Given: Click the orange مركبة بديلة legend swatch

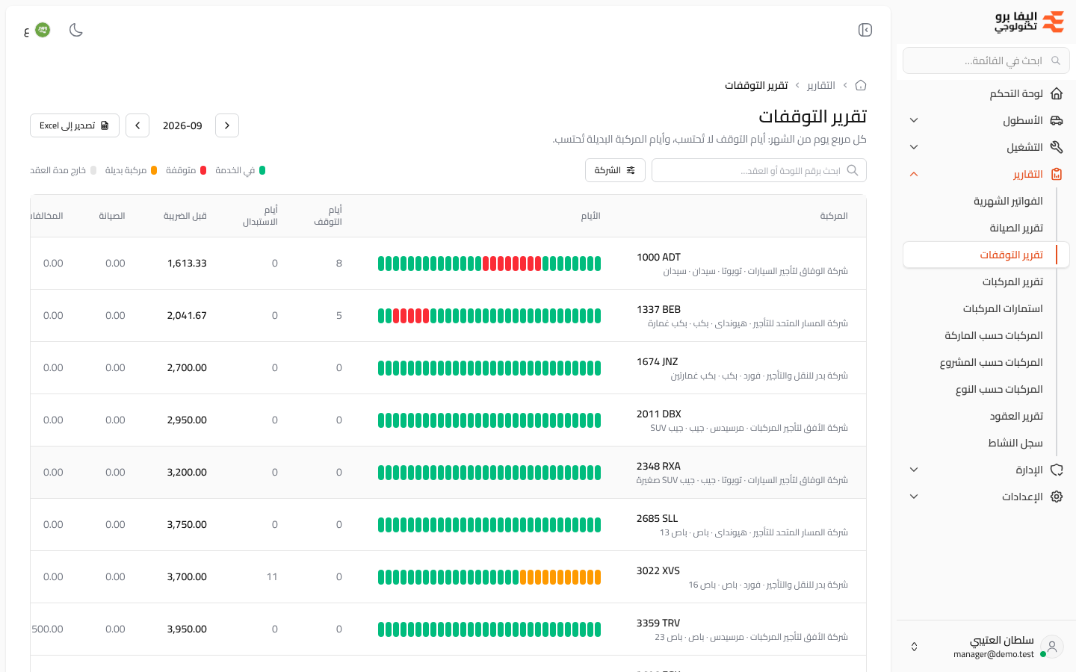Looking at the screenshot, I should tap(154, 170).
